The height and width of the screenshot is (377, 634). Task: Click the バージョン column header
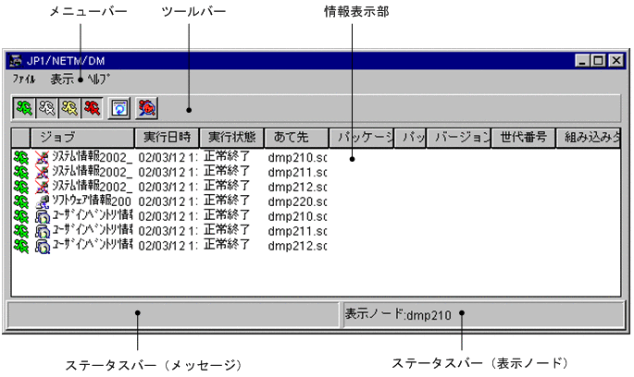[458, 138]
